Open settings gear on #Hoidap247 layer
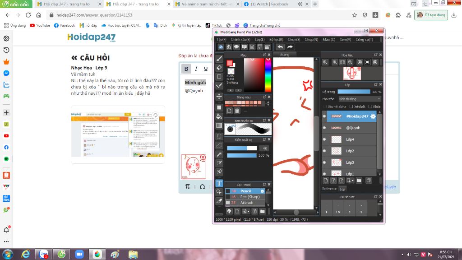 [373, 116]
